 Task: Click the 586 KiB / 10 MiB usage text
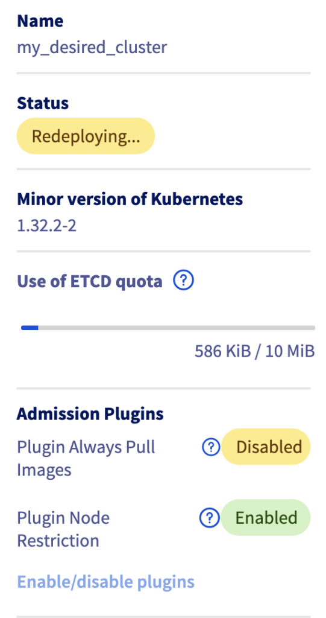coord(255,351)
